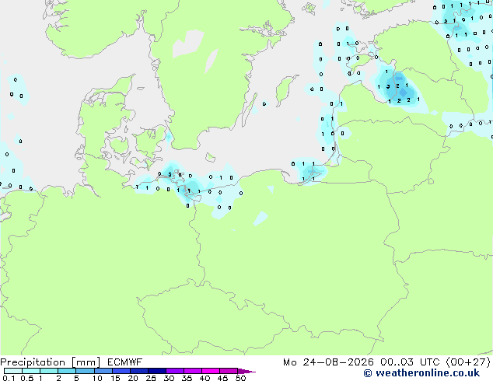Pick the 20–25 mm dark blue swatch

(139, 371)
